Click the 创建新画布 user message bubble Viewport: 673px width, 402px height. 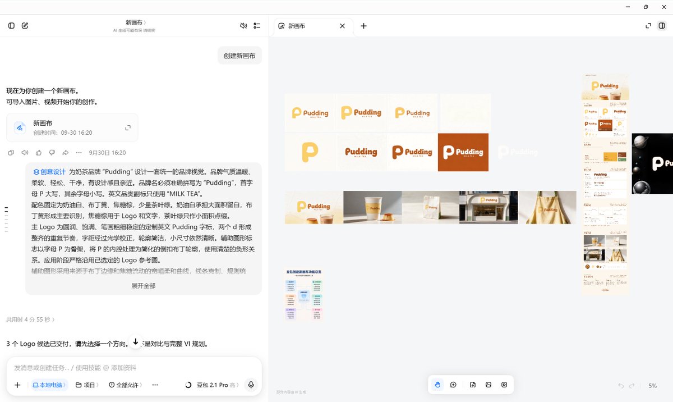pos(240,56)
